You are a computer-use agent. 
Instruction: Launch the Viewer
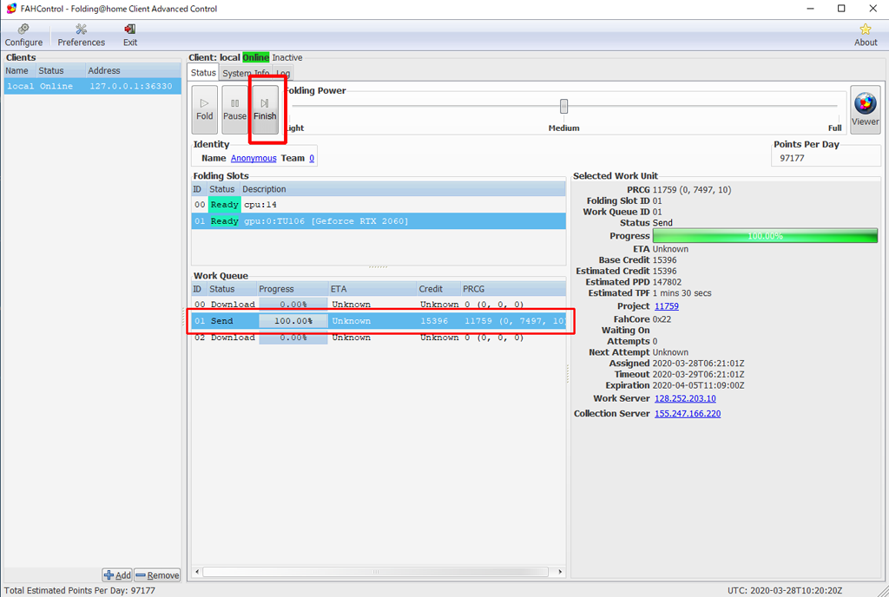tap(865, 109)
